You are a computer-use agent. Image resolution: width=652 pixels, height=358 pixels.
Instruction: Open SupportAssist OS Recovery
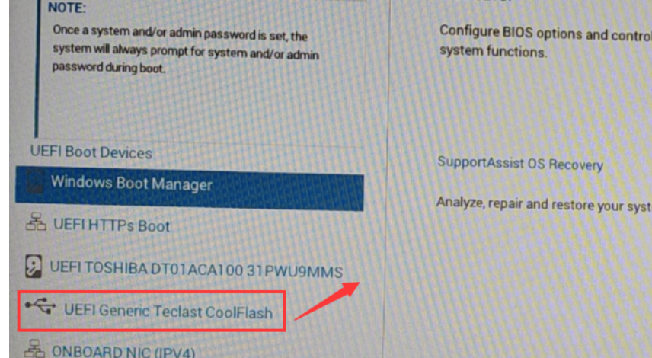pyautogui.click(x=520, y=164)
